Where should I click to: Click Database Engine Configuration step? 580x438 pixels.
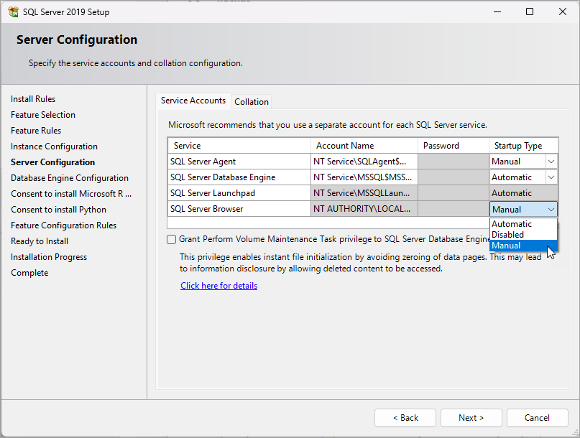tap(70, 178)
